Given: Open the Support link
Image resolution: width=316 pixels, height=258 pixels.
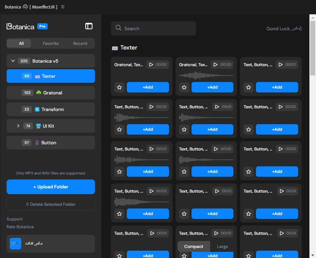Looking at the screenshot, I should (14, 219).
